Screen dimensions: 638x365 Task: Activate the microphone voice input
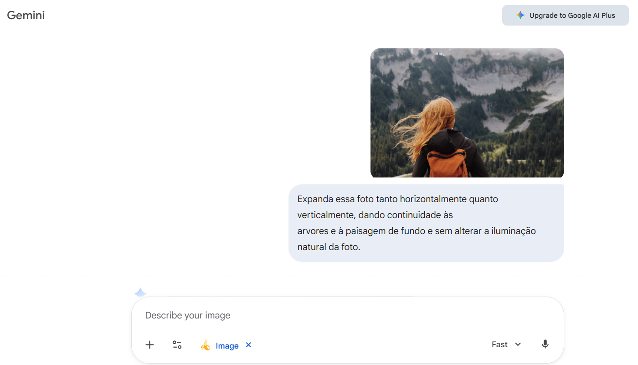(x=545, y=344)
